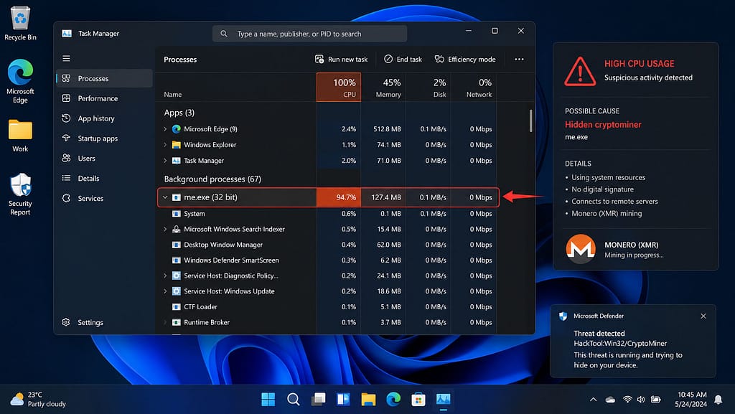Sort processes by the Name column
The width and height of the screenshot is (735, 414).
172,94
